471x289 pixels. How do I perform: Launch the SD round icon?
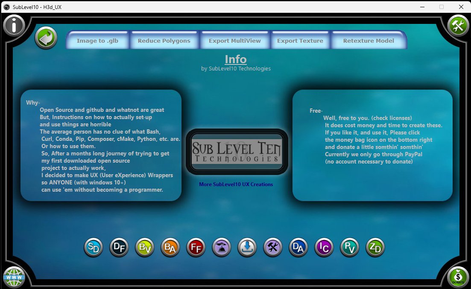(x=94, y=247)
